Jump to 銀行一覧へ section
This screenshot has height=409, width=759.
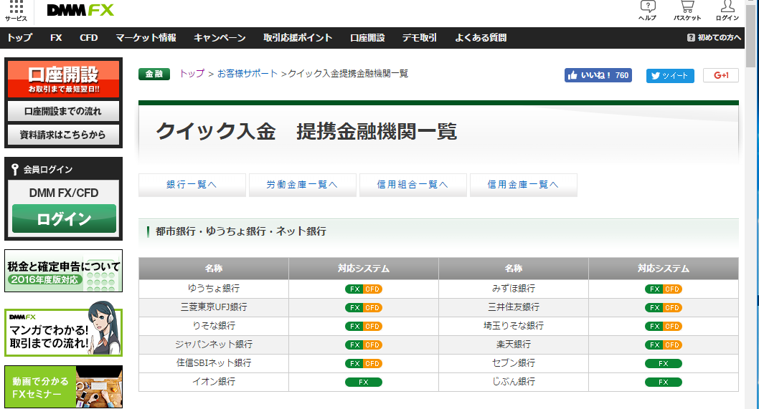192,185
